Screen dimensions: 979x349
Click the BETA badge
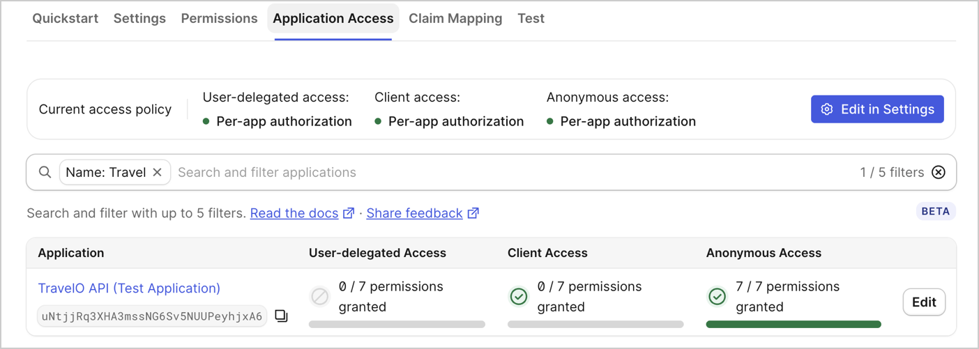[936, 211]
